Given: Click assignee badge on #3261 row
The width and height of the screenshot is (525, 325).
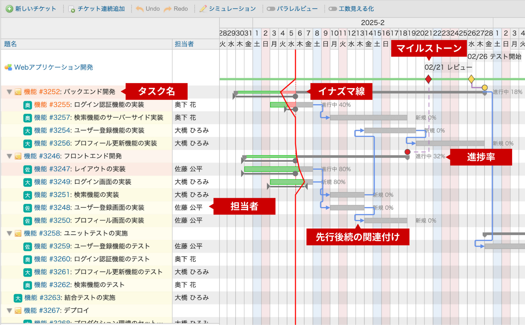Looking at the screenshot, I should coord(28,273).
